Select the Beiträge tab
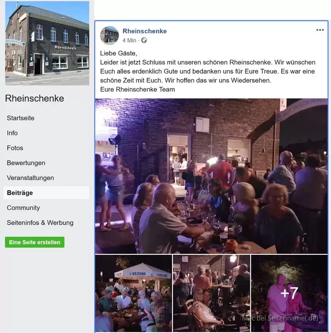This screenshot has width=331, height=333. coord(46,193)
